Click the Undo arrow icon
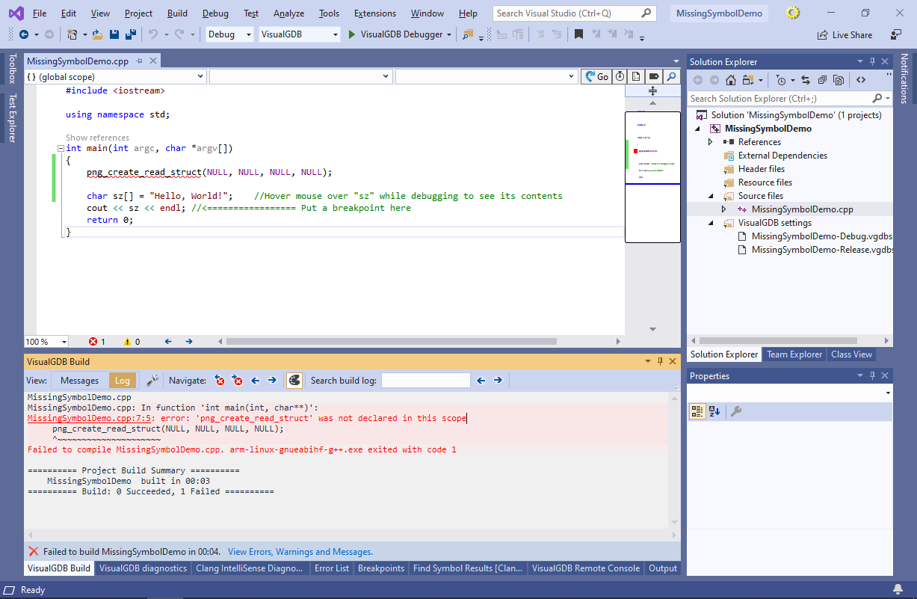Viewport: 917px width, 599px height. coord(152,34)
